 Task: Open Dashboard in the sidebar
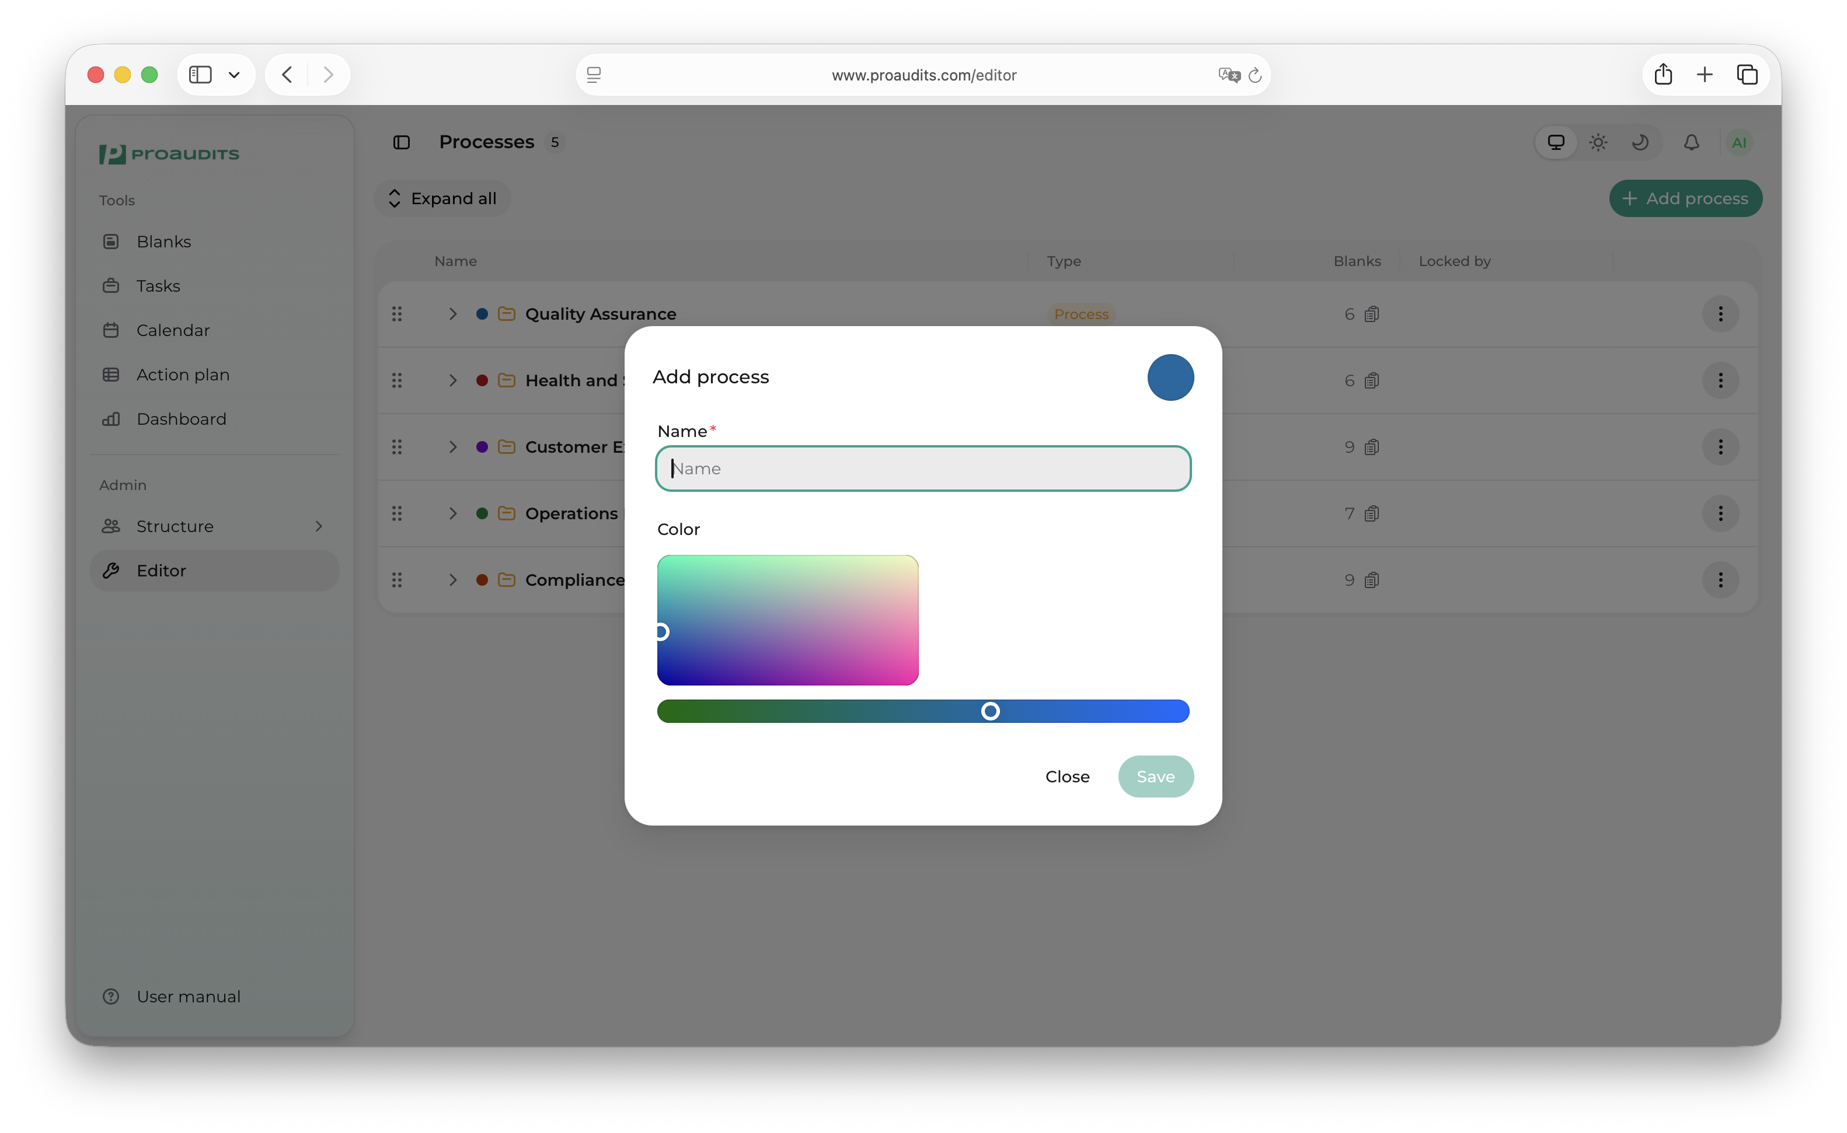pos(214,419)
